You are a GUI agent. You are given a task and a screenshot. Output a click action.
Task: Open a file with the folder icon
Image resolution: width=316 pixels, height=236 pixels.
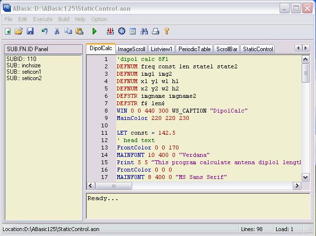click(19, 31)
